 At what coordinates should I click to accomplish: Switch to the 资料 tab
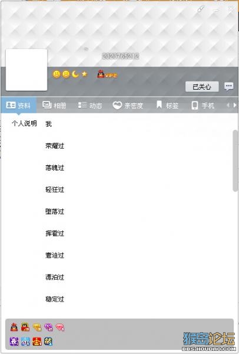point(18,105)
